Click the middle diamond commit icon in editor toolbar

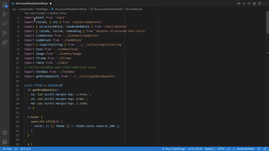pos(244,4)
